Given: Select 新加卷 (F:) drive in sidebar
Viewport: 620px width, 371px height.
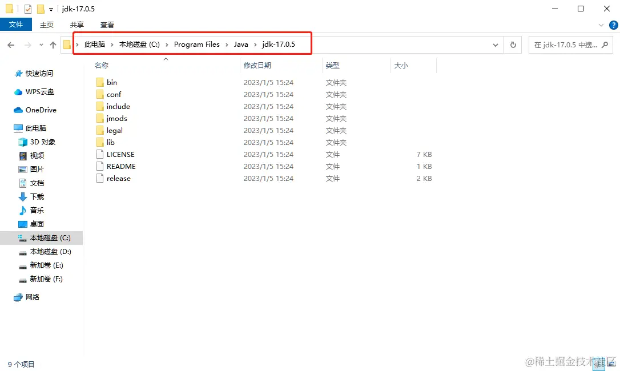Looking at the screenshot, I should (x=46, y=279).
